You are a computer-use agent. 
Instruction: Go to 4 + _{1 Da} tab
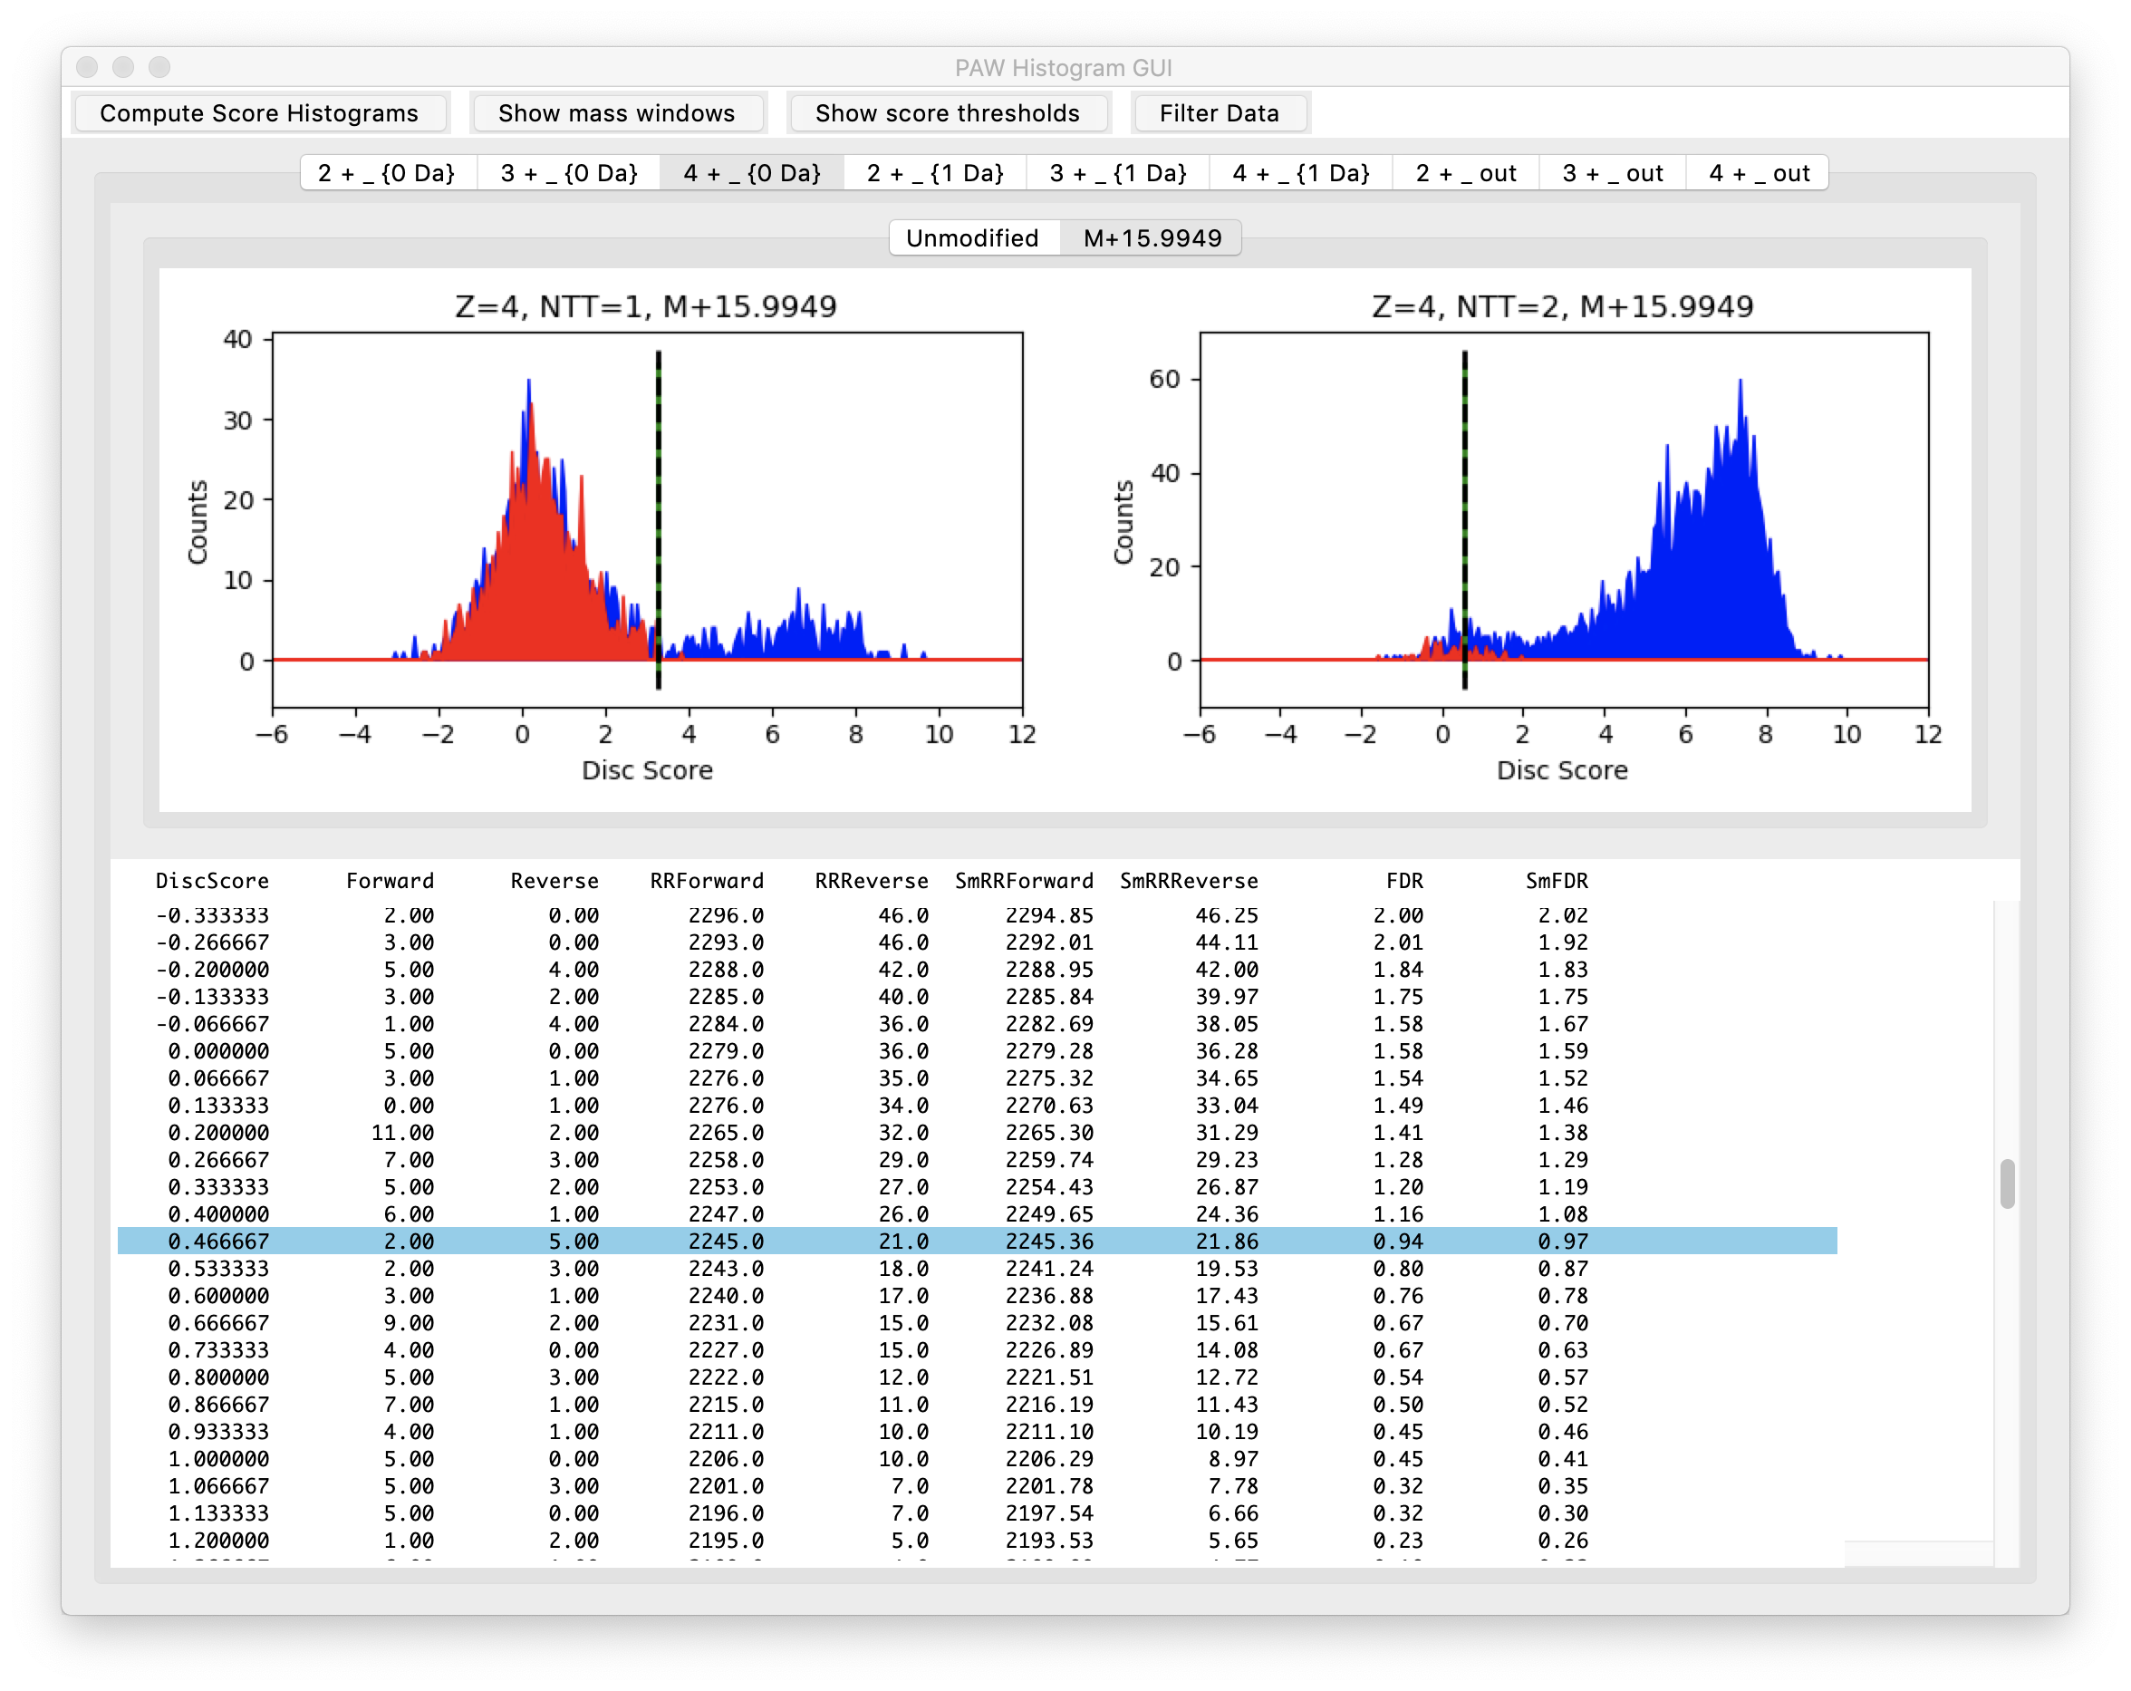[x=1301, y=173]
